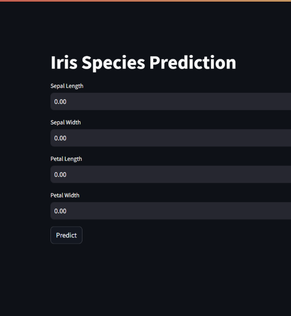Focus the Sepal Length number input
Image resolution: width=291 pixels, height=316 pixels.
[x=171, y=102]
